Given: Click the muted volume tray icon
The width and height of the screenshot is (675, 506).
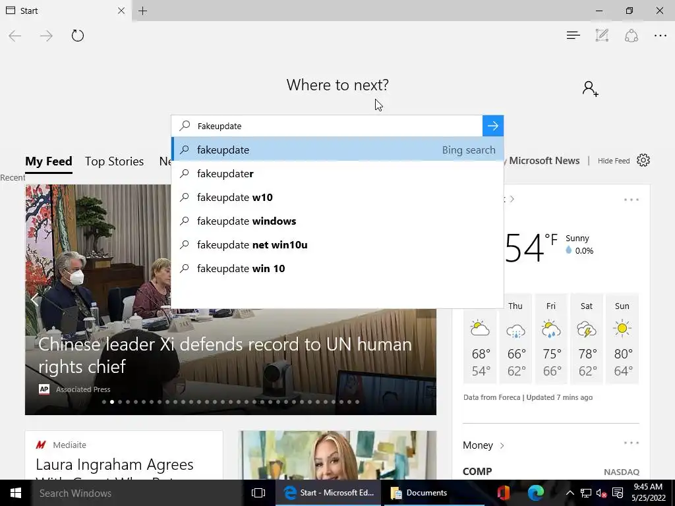Looking at the screenshot, I should (601, 493).
